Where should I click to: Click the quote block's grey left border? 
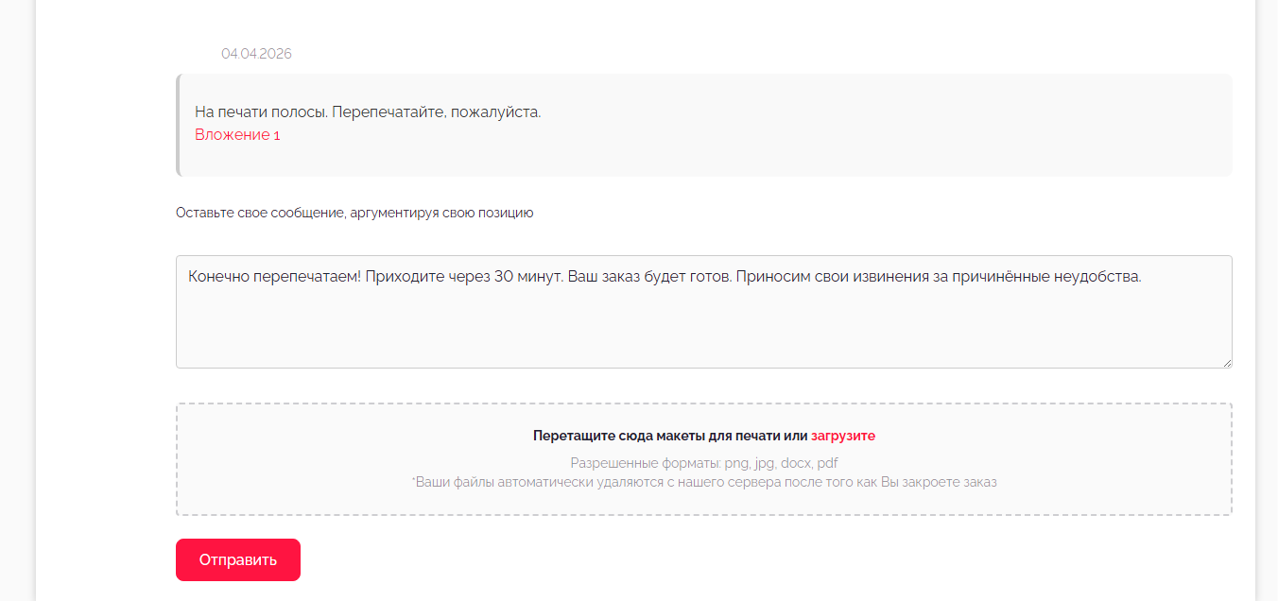pos(178,125)
